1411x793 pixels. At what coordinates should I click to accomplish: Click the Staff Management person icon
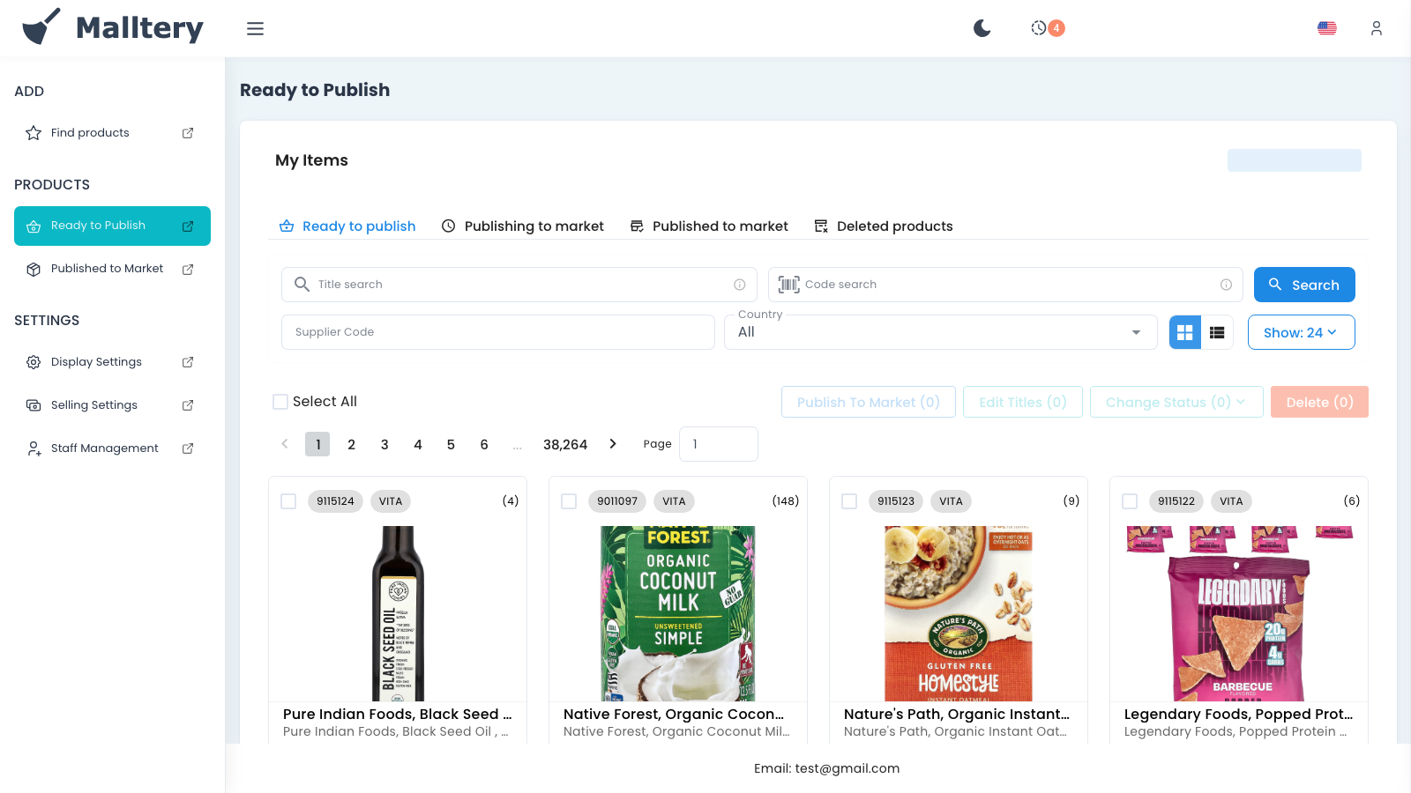(x=34, y=448)
